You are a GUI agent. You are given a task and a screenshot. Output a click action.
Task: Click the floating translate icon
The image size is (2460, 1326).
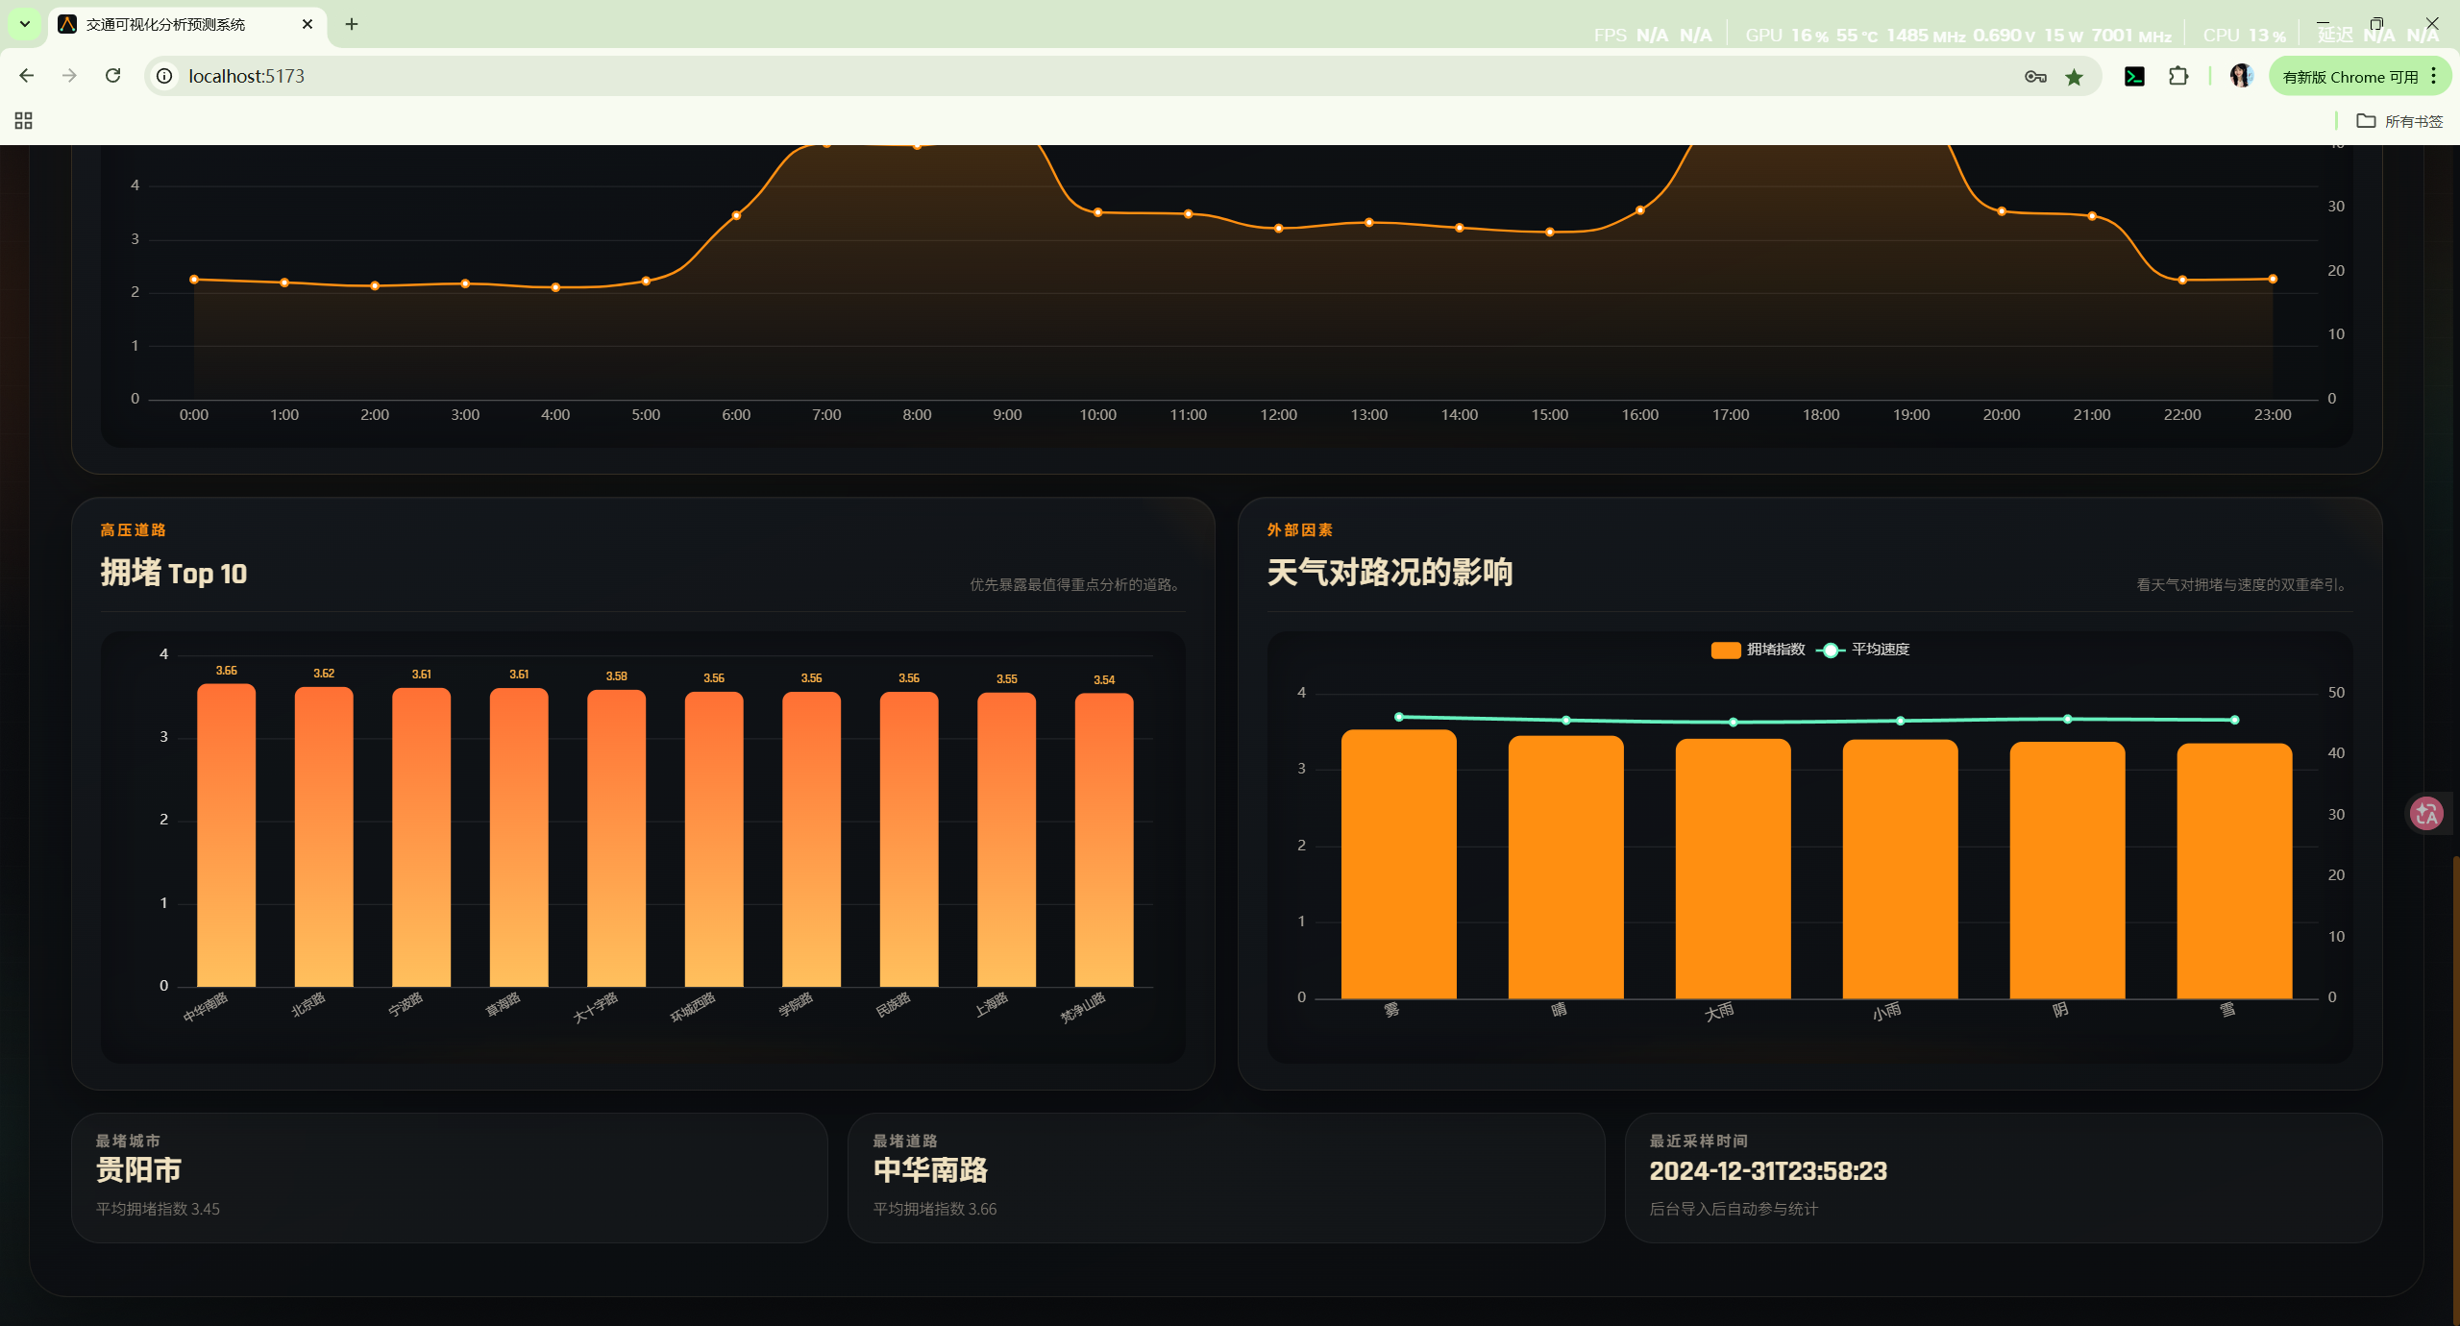pyautogui.click(x=2426, y=814)
